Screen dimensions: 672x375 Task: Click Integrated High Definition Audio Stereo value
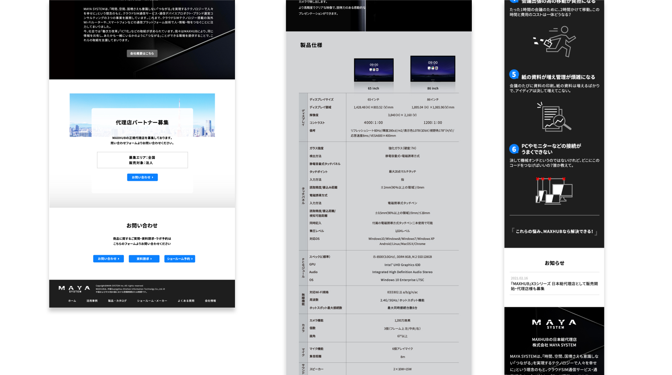click(x=402, y=272)
